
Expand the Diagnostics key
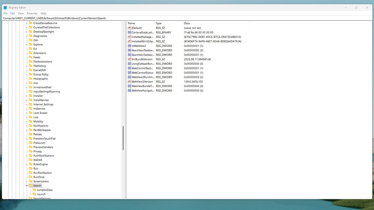[x=27, y=36]
